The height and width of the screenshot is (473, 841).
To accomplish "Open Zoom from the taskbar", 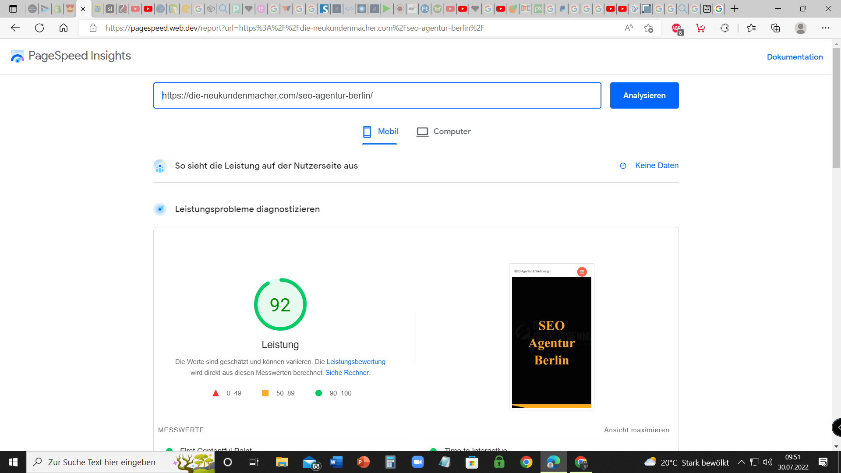I will point(418,462).
